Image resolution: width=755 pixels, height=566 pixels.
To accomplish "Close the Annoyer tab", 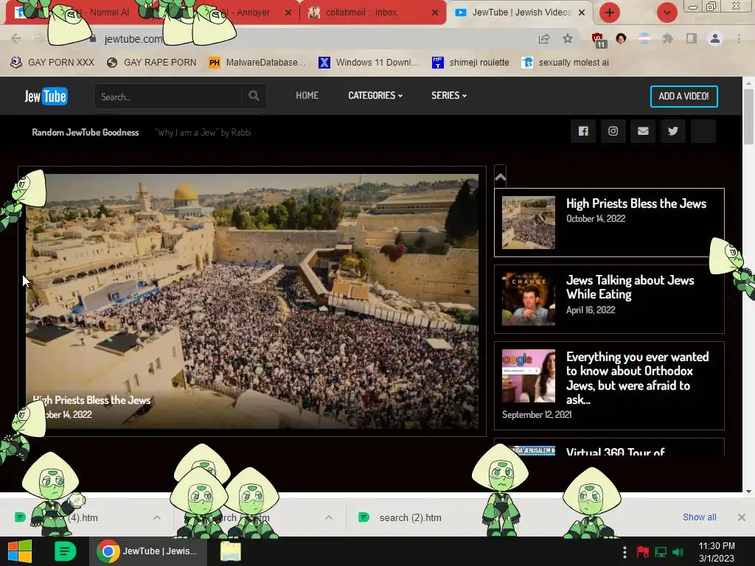I will tap(288, 13).
